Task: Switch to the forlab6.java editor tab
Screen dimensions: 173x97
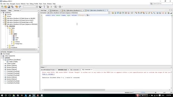Action: click(x=55, y=11)
